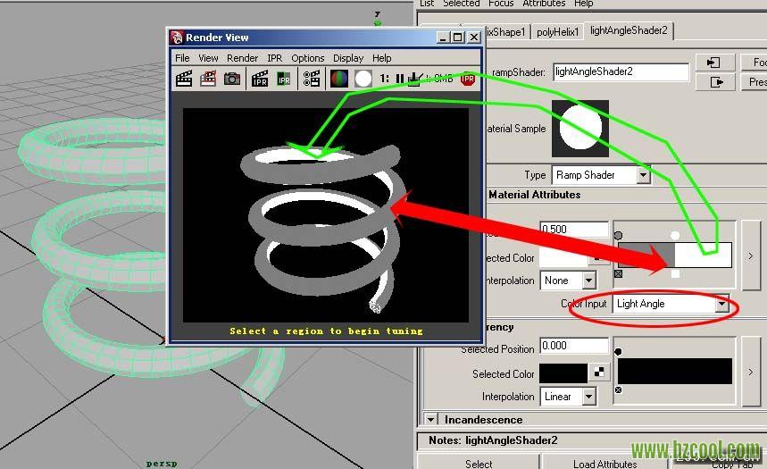Click the keep image icon in Render View
Image resolution: width=767 pixels, height=469 pixels.
[x=414, y=79]
